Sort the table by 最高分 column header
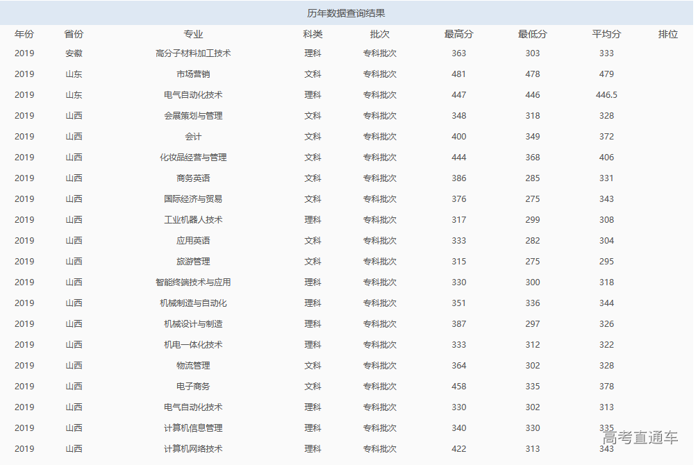 click(x=459, y=33)
